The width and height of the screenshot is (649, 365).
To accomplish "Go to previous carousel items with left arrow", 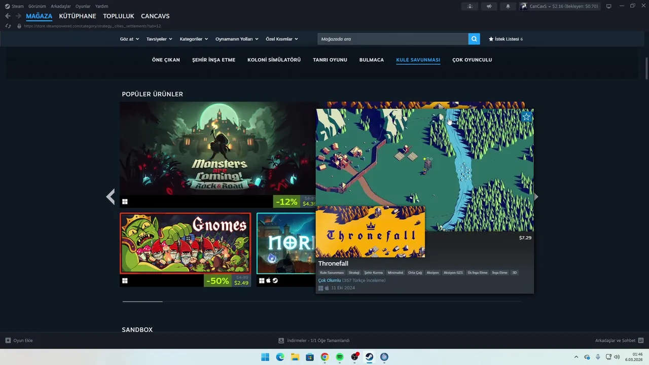I will (110, 197).
